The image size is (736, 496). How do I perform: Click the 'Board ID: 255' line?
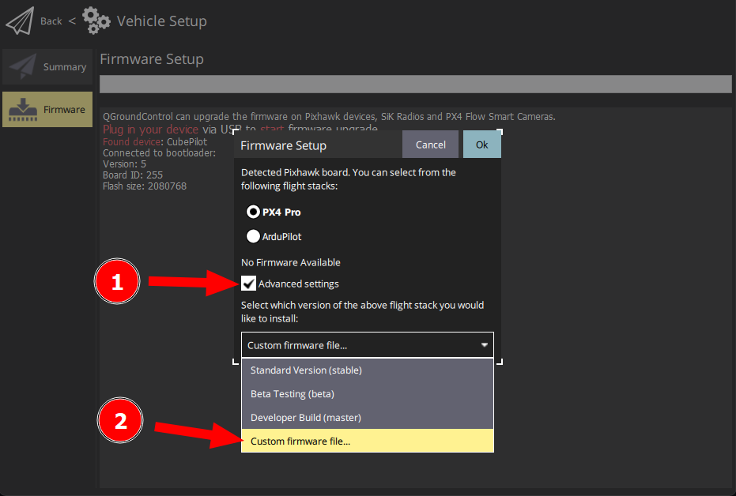(x=133, y=175)
